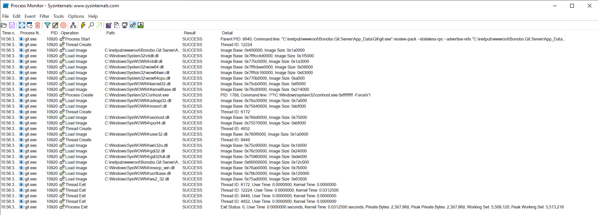Select the Load Image row for ws2_32.dll
598x215 pixels.
284,179
